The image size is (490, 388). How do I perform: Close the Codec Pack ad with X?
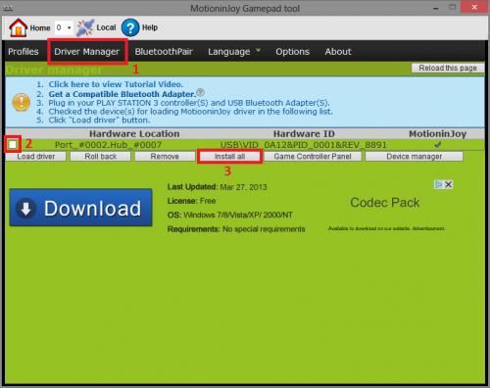pos(449,184)
